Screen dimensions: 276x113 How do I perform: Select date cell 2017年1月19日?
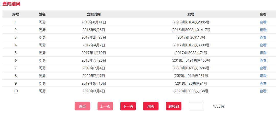[x=94, y=53]
